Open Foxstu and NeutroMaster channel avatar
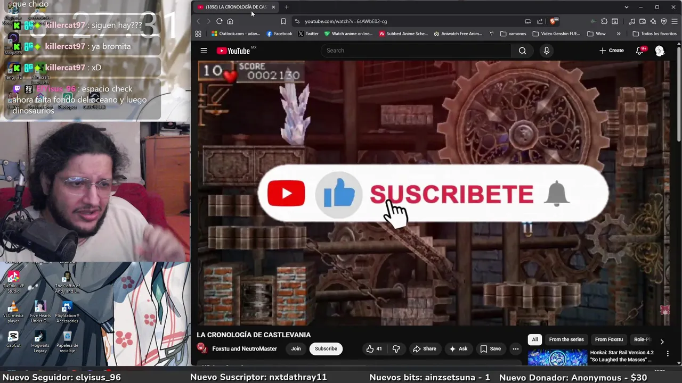This screenshot has width=682, height=383. pyautogui.click(x=202, y=348)
